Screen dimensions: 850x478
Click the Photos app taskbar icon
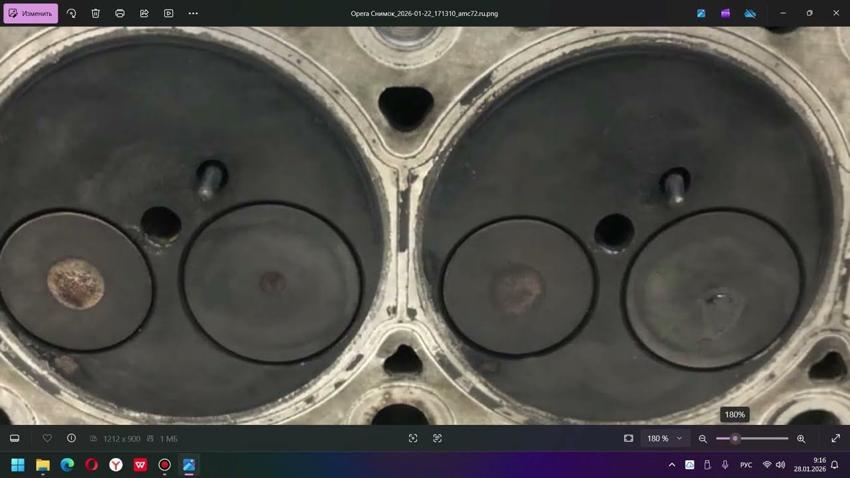pos(189,465)
